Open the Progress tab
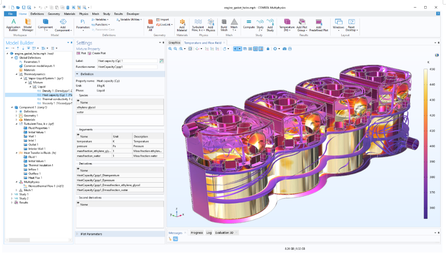The image size is (446, 255). [197, 233]
